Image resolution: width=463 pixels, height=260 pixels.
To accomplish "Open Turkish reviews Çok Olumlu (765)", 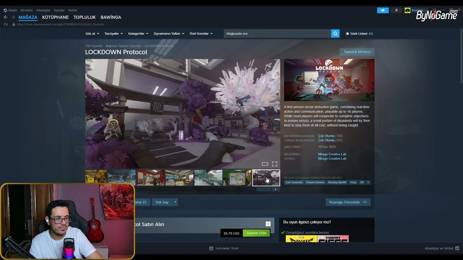I will (330, 140).
